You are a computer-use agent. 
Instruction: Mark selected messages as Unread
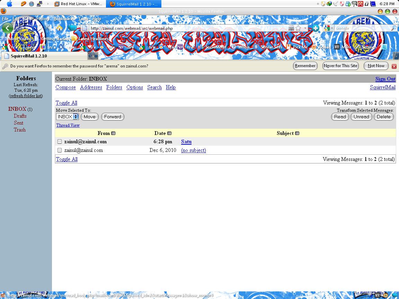point(361,117)
